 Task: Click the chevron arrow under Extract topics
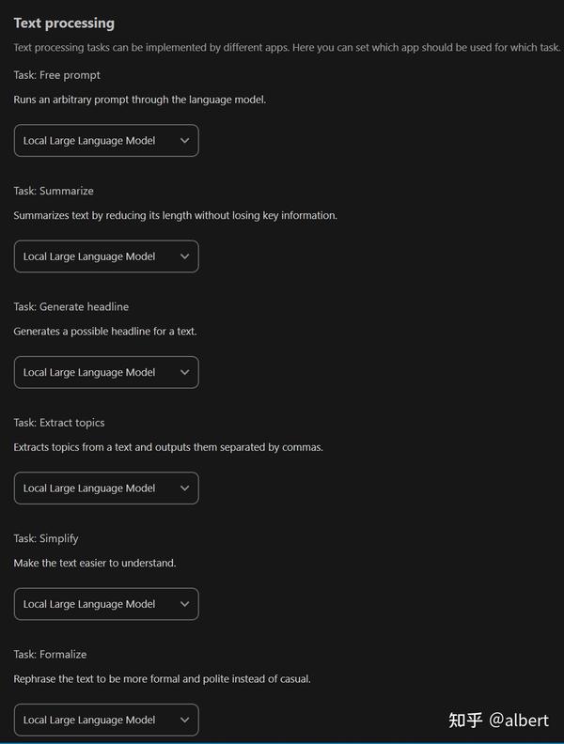(x=184, y=488)
